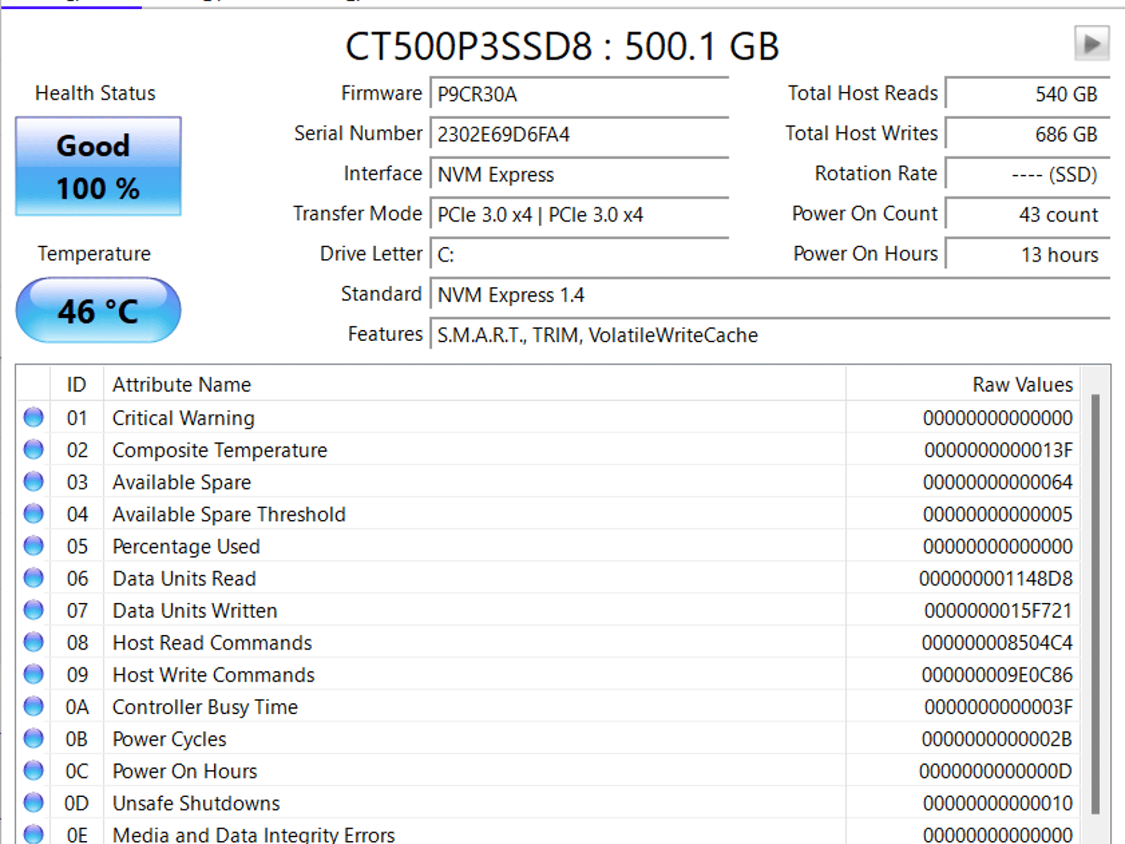
Task: Click the status circle for Controller Busy Time
Action: (34, 706)
